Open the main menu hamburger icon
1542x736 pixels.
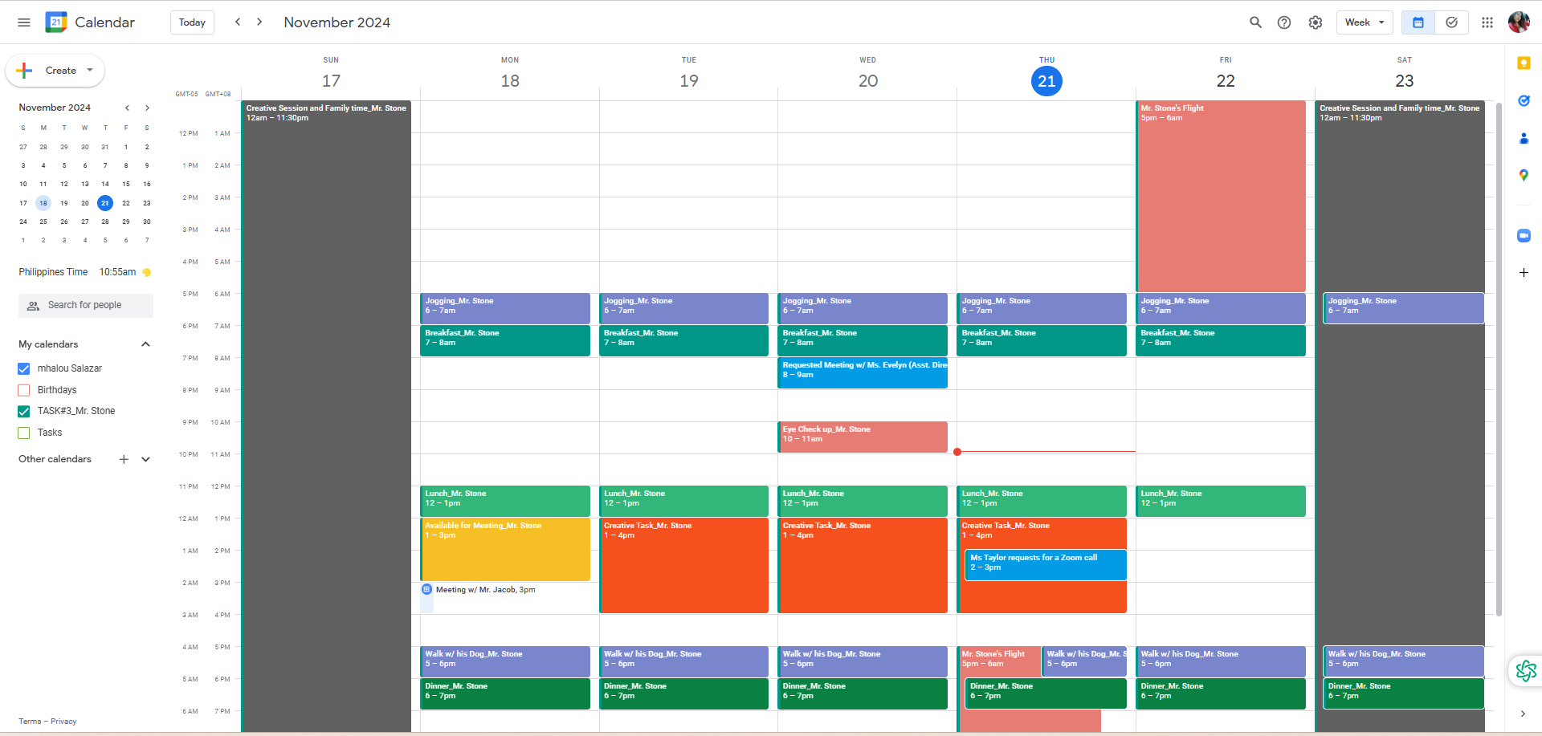24,22
